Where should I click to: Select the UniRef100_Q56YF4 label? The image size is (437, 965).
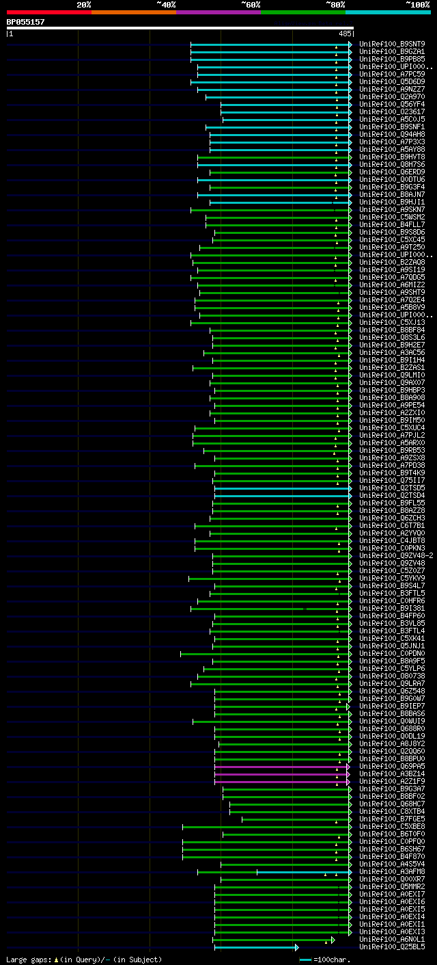click(392, 105)
